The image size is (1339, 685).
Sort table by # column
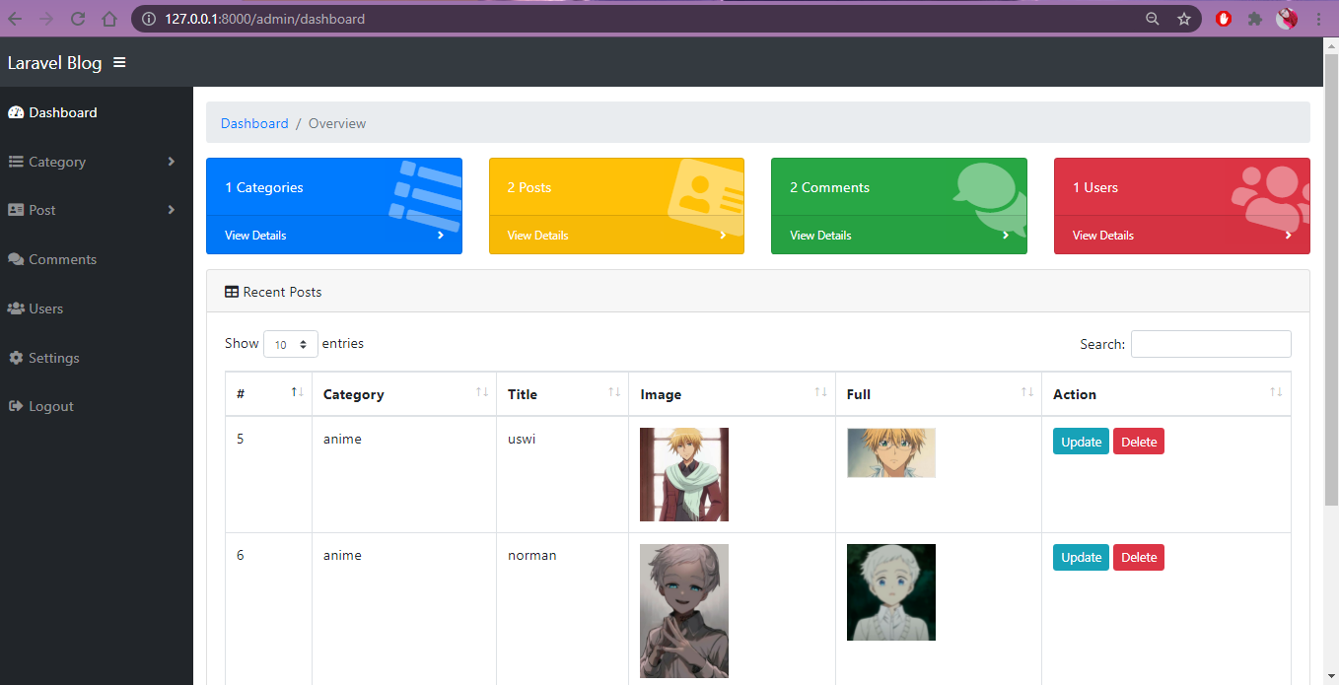coord(268,394)
